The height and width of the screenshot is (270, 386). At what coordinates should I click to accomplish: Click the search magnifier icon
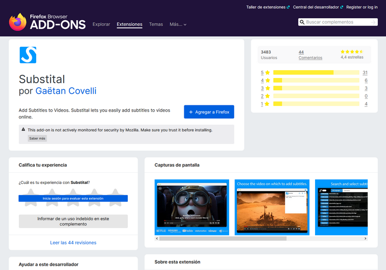[x=302, y=22]
